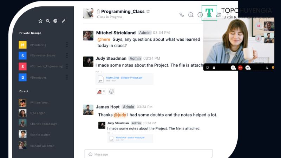
Task: Open search from the sidebar magnifier icon
Action: tap(48, 21)
